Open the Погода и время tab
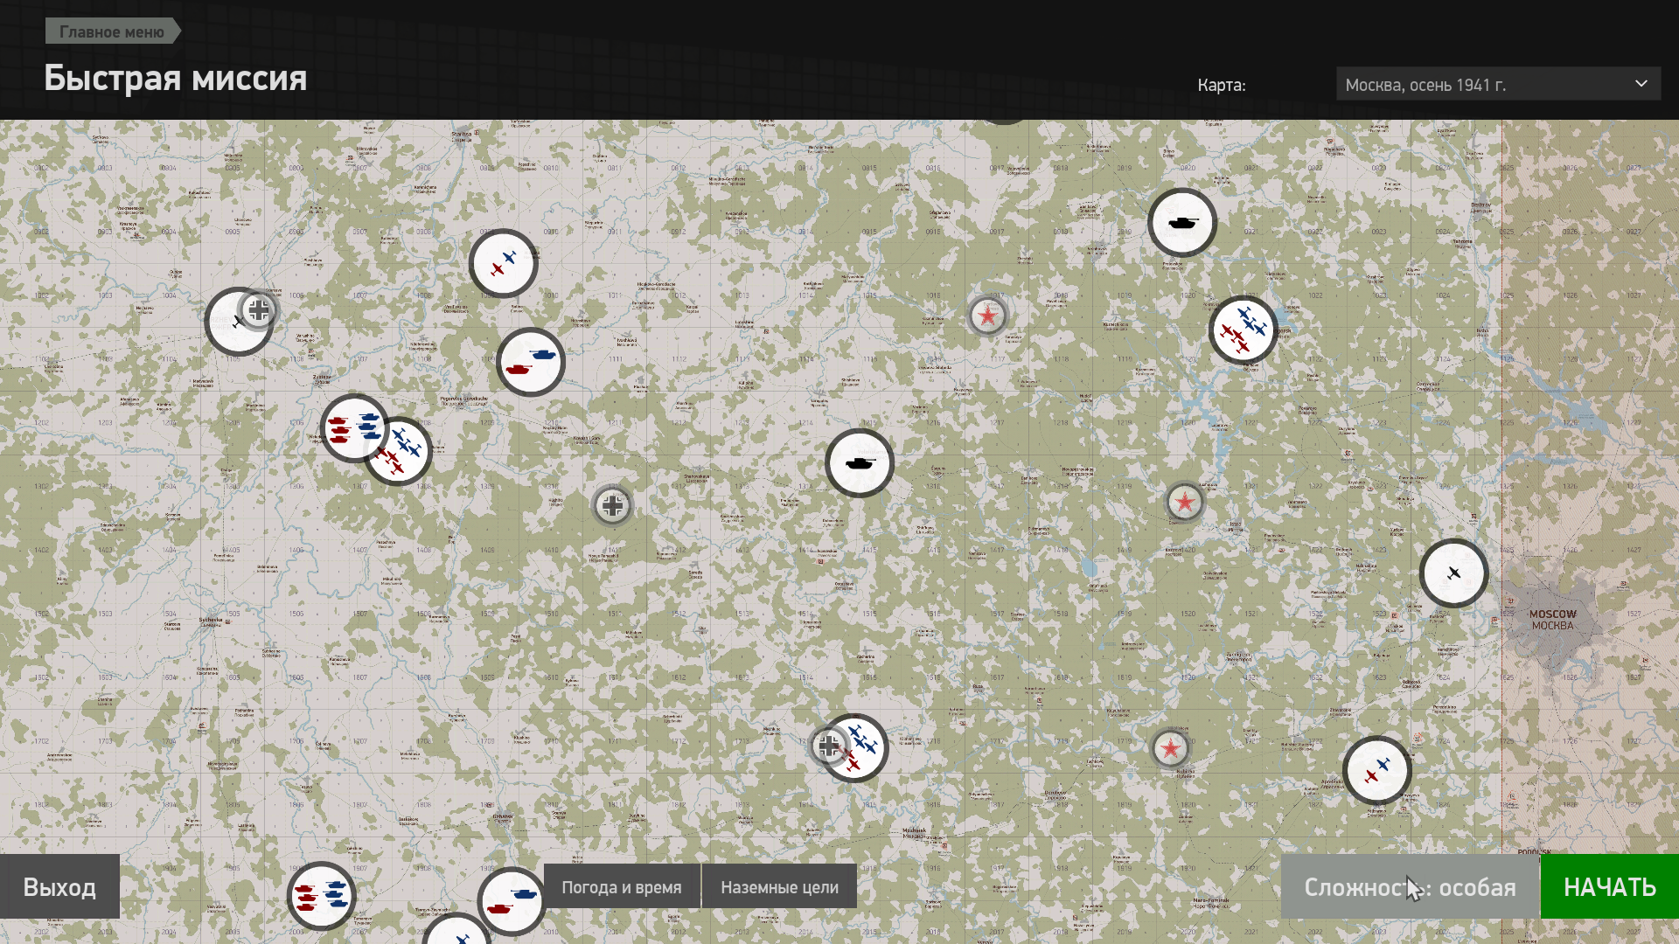Screen dimensions: 1679x944 click(622, 887)
